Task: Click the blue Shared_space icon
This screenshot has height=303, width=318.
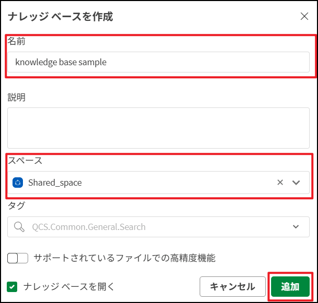Action: 18,183
